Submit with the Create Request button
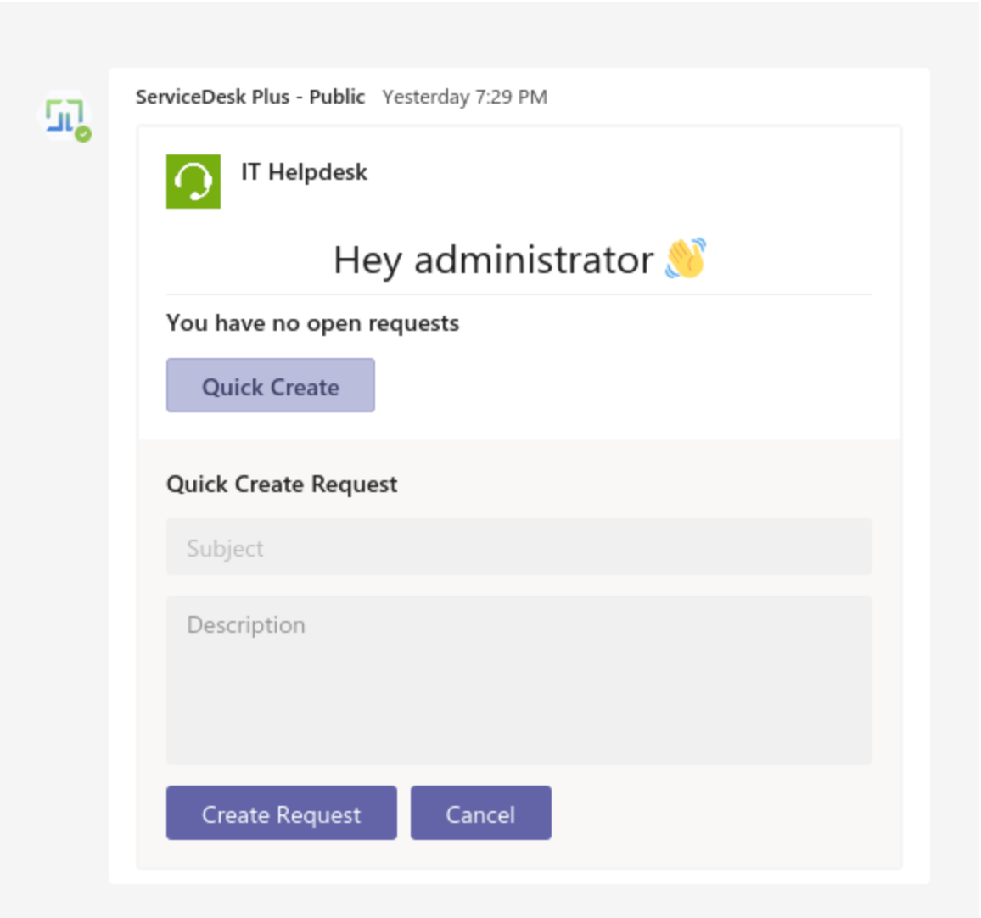981x918 pixels. [282, 813]
